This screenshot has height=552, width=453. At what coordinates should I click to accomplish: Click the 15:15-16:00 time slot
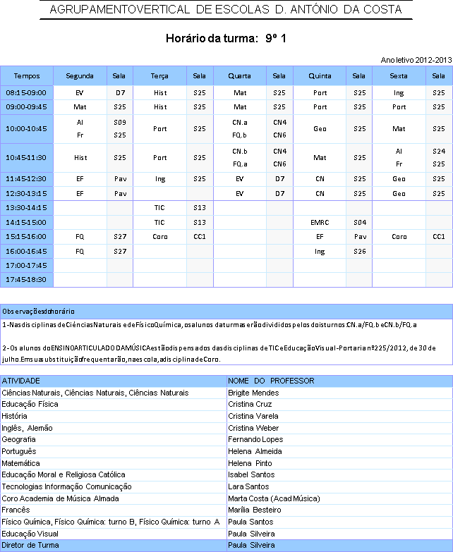tap(27, 237)
